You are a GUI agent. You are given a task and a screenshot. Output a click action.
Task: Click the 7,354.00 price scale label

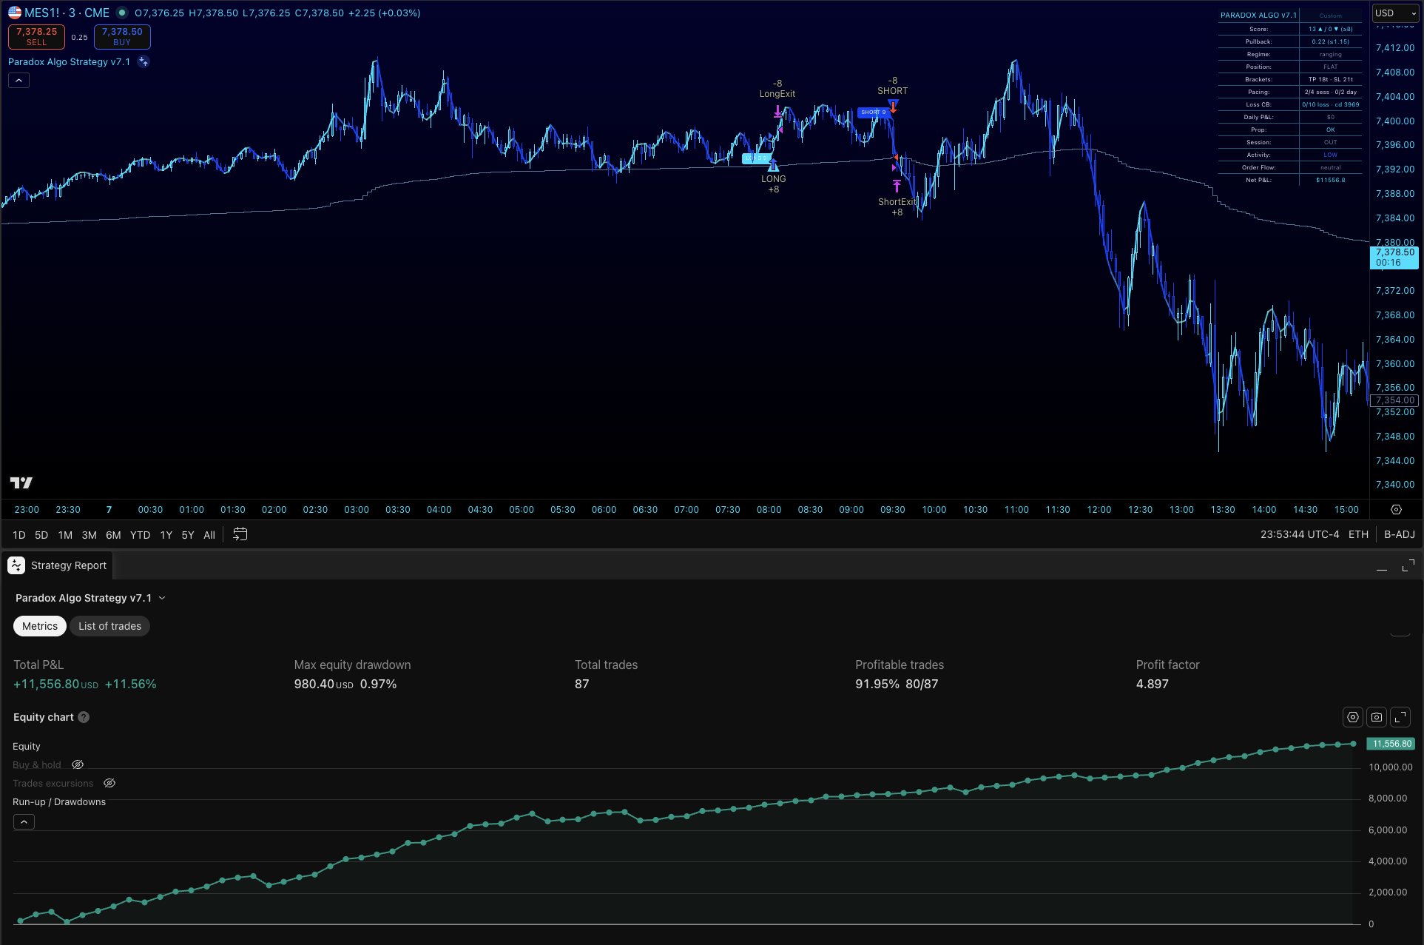1394,400
